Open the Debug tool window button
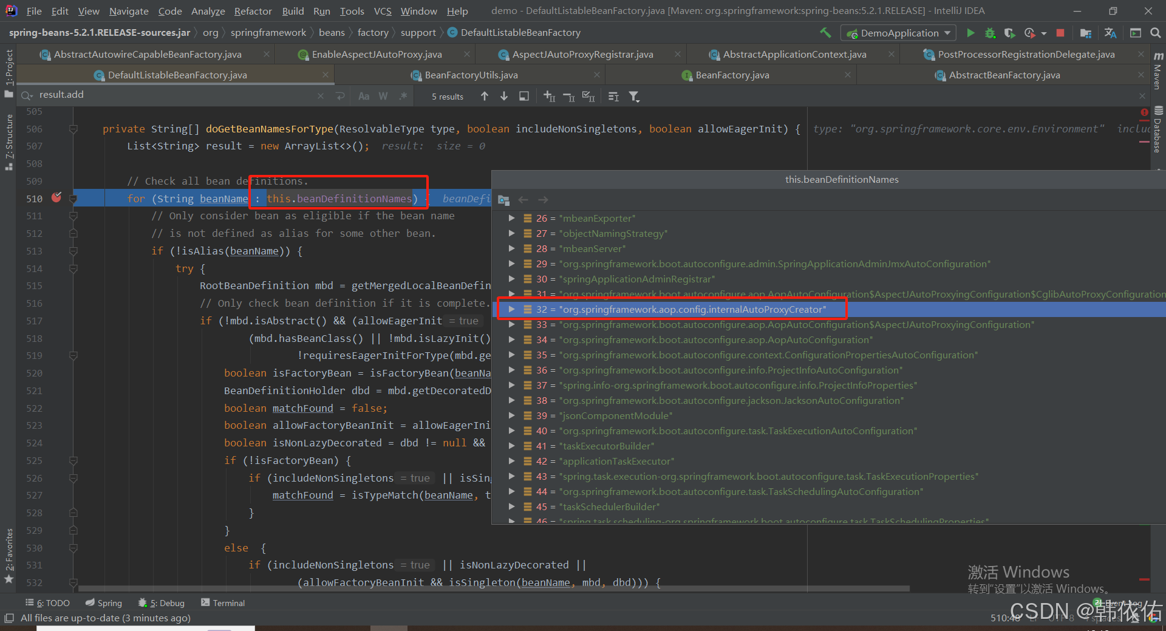This screenshot has height=631, width=1166. click(162, 602)
